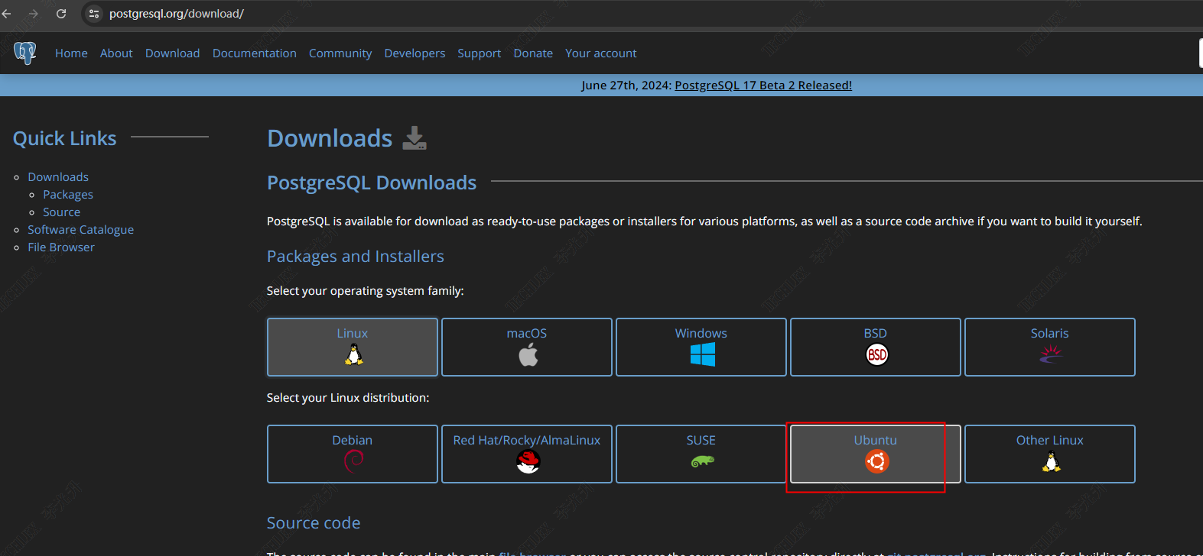Click the BSD round logo icon
Screen dimensions: 1203x556
(876, 354)
